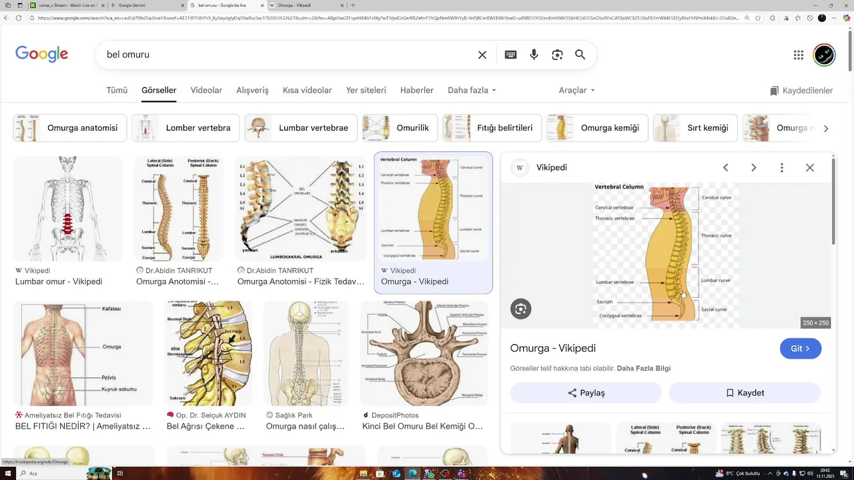Go to the Google logo homepage
854x480 pixels.
[42, 55]
